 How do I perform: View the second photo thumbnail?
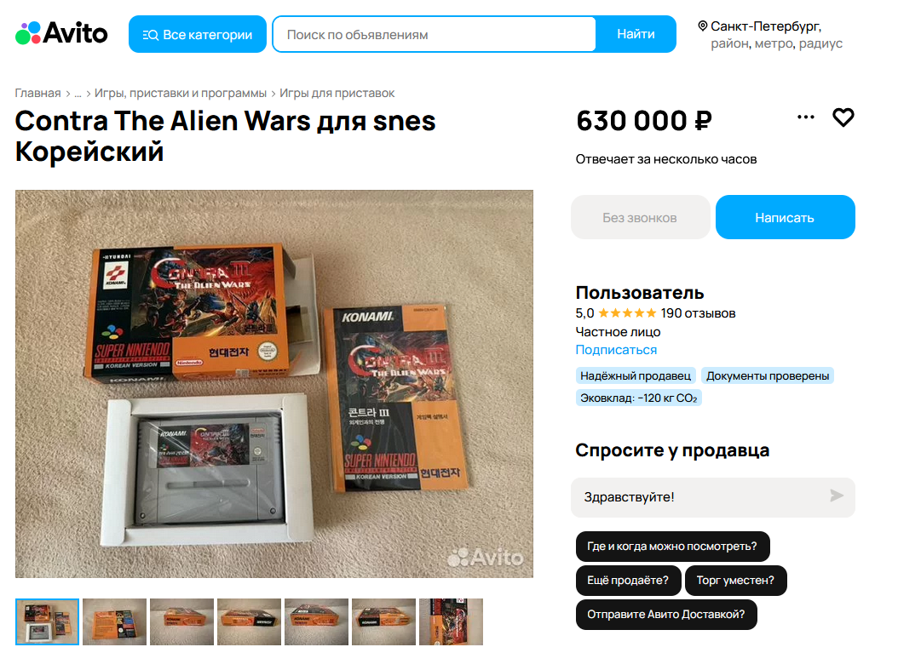[114, 622]
